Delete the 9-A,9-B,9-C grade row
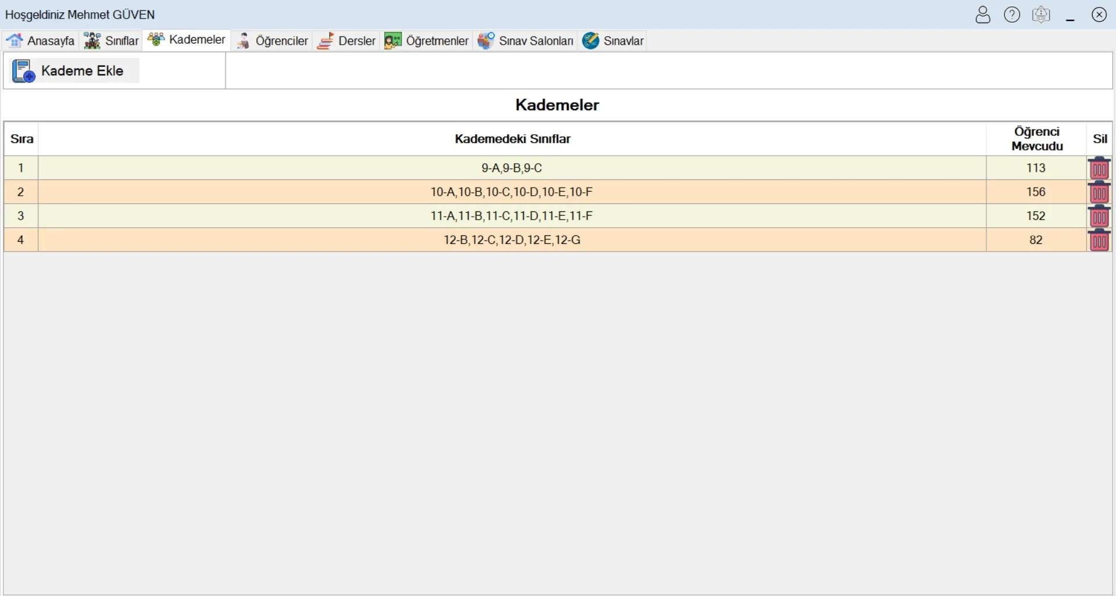The width and height of the screenshot is (1116, 596). tap(1099, 168)
